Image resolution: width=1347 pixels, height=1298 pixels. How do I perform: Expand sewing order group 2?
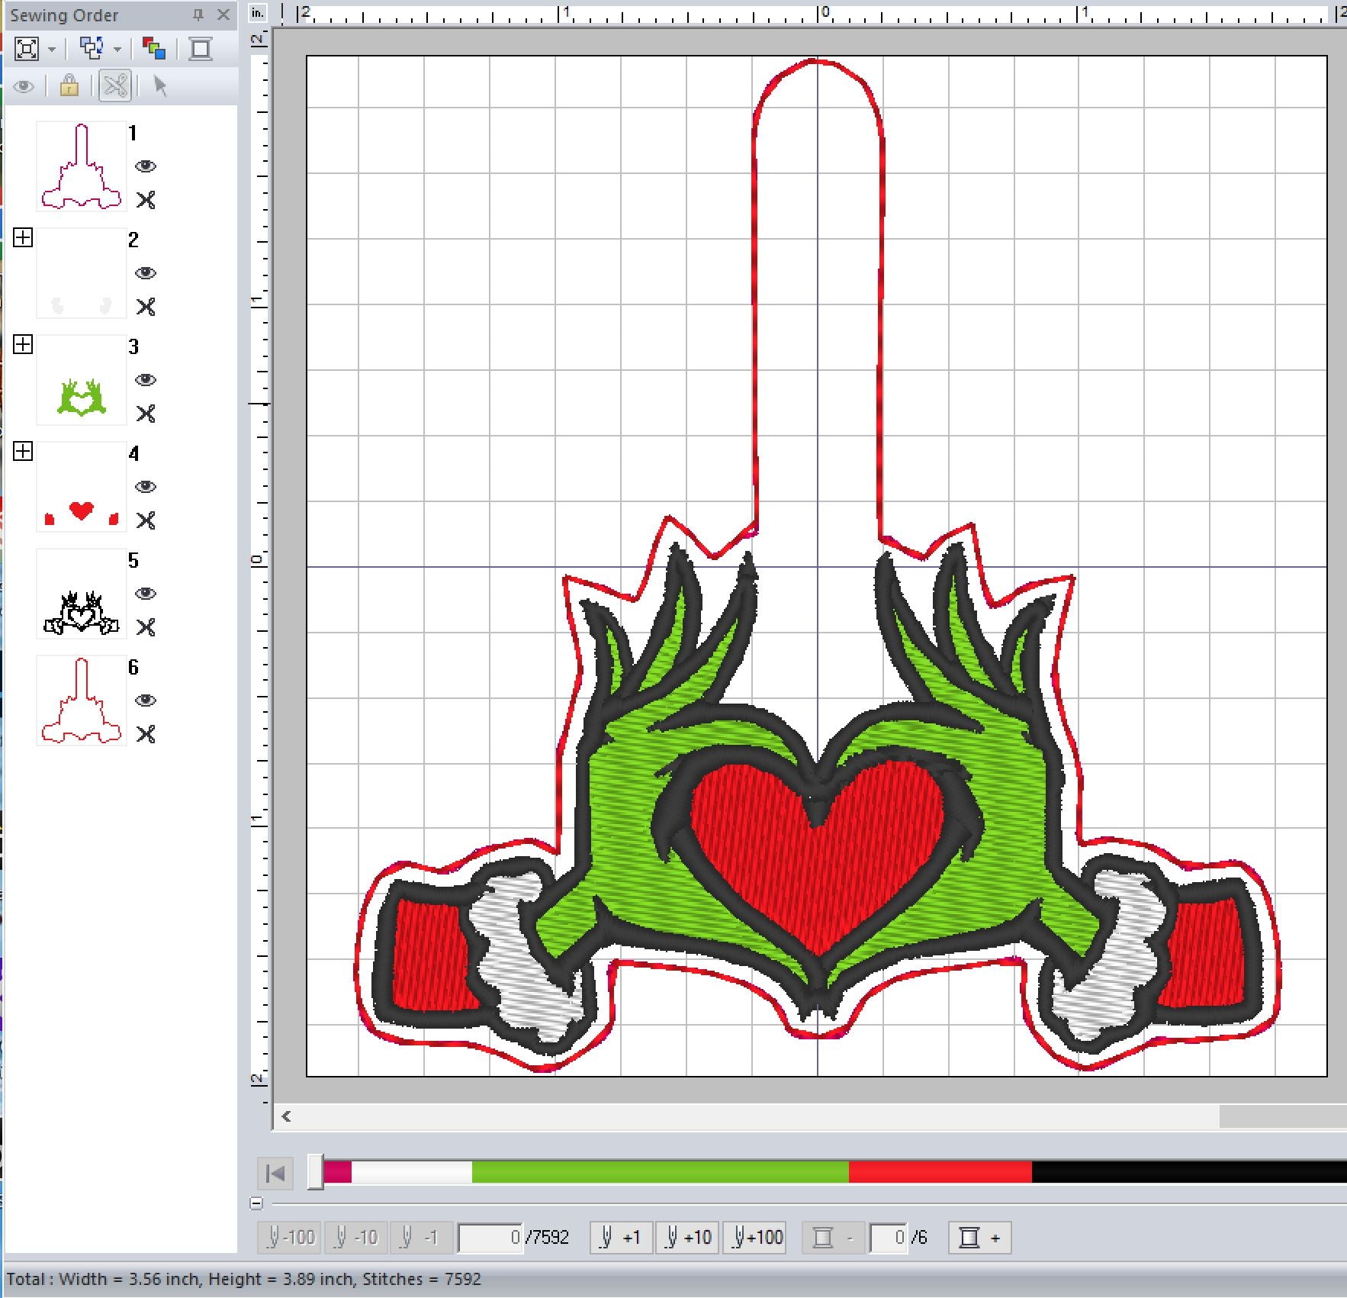pyautogui.click(x=24, y=238)
